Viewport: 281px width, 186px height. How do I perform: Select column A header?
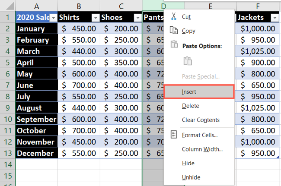(36, 6)
